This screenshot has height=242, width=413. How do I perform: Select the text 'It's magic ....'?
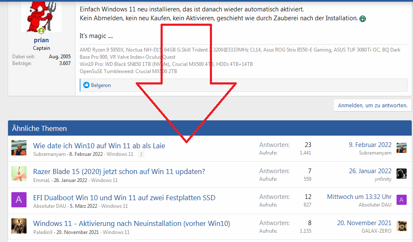pyautogui.click(x=96, y=36)
